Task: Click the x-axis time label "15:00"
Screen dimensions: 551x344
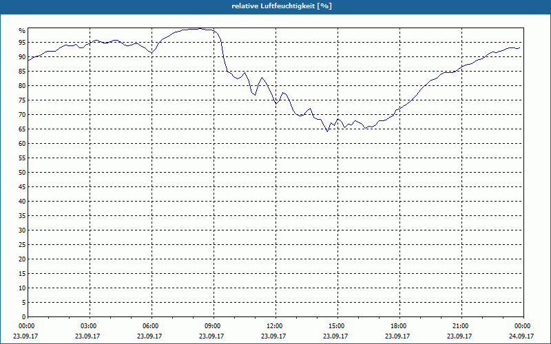Action: [x=337, y=326]
